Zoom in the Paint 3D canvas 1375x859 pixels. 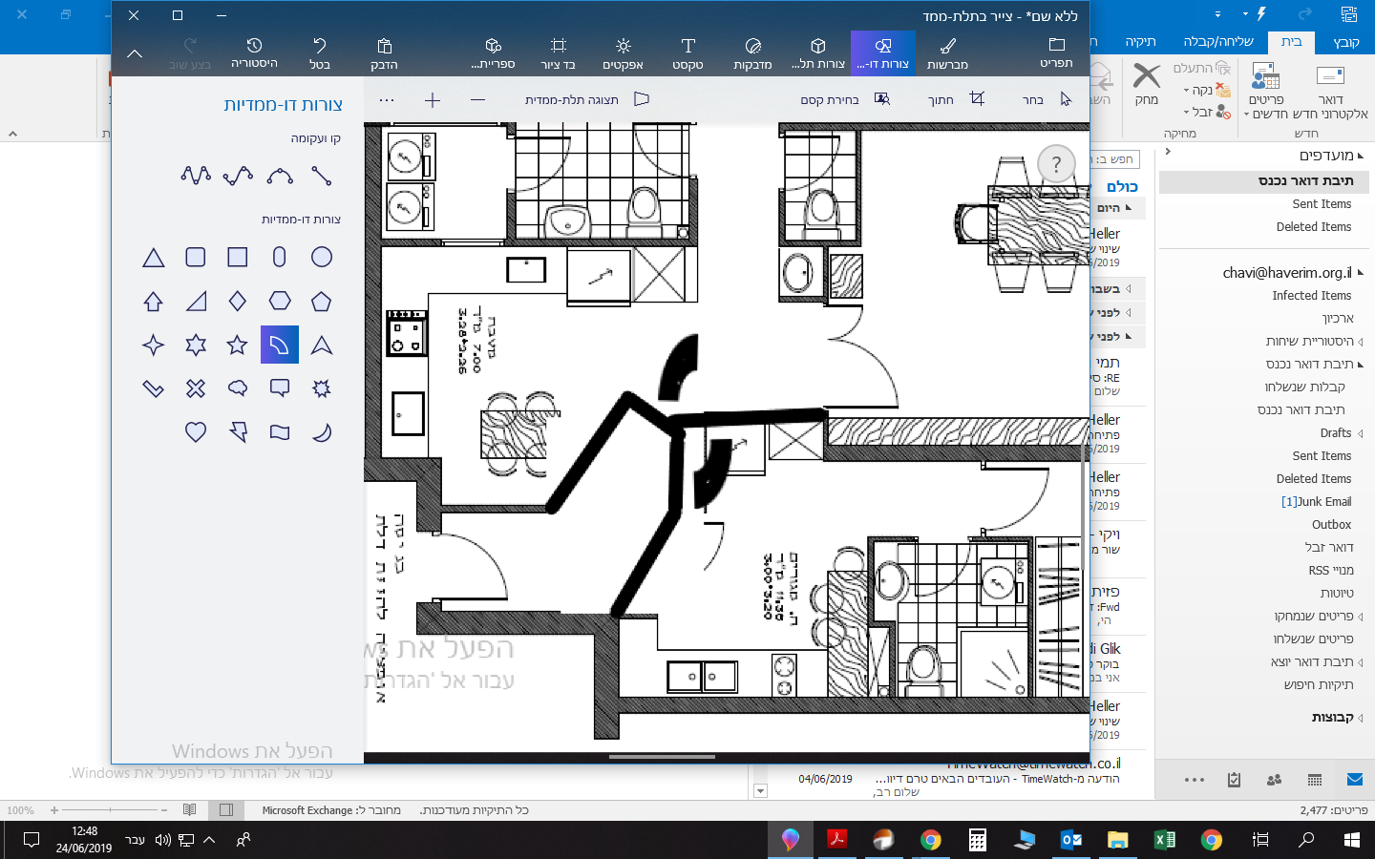[x=433, y=99]
